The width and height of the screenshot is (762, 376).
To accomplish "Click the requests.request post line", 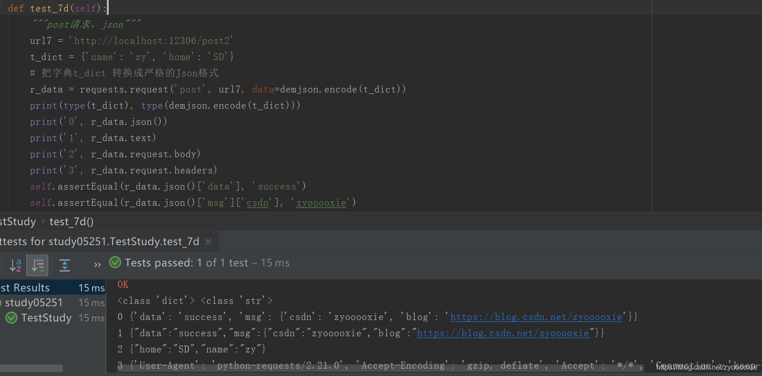I will pyautogui.click(x=218, y=89).
